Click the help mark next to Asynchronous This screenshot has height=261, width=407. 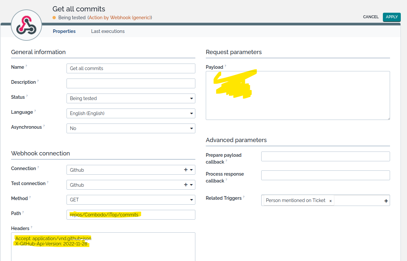pos(44,126)
